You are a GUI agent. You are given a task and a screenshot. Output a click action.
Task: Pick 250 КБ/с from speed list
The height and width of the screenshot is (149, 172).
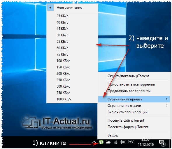click(x=72, y=80)
